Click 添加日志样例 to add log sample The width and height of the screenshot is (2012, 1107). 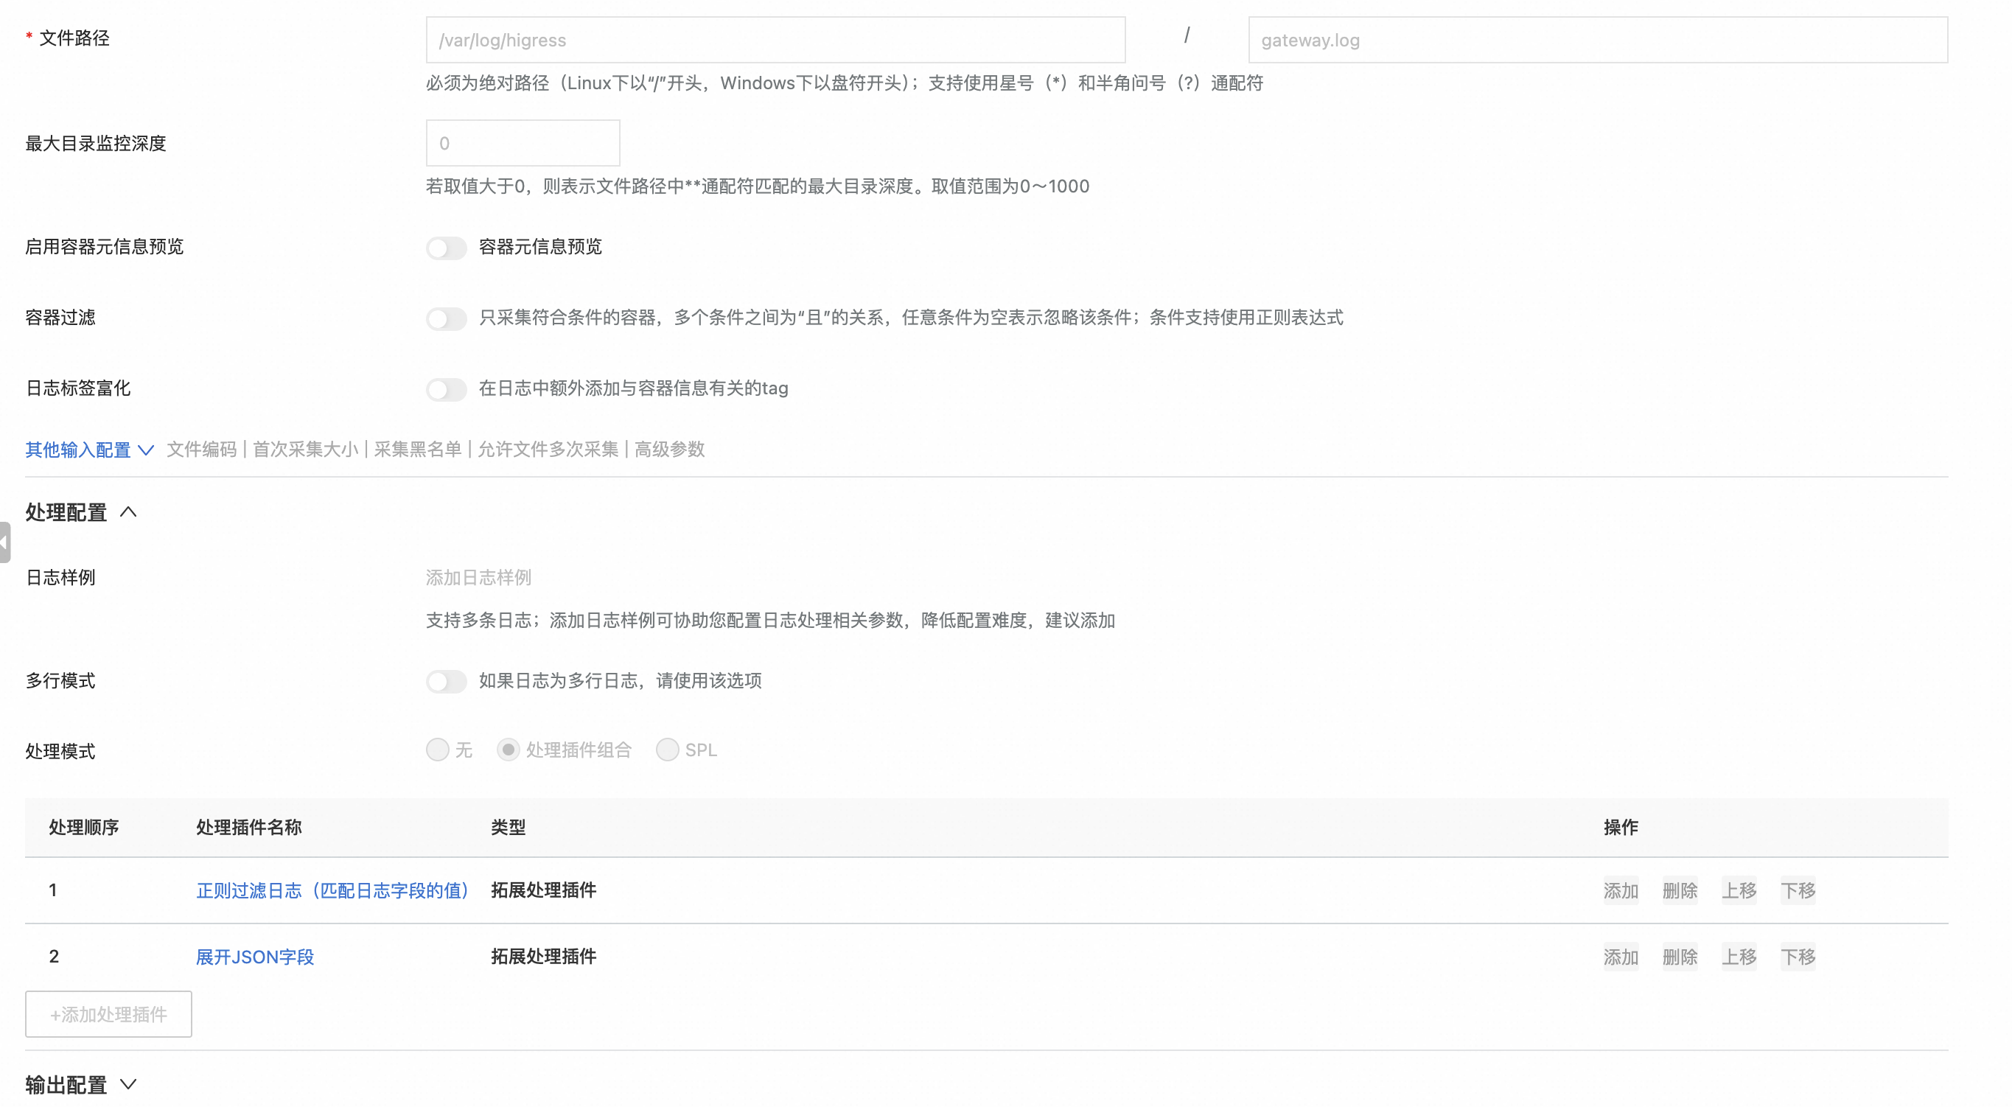pyautogui.click(x=478, y=578)
